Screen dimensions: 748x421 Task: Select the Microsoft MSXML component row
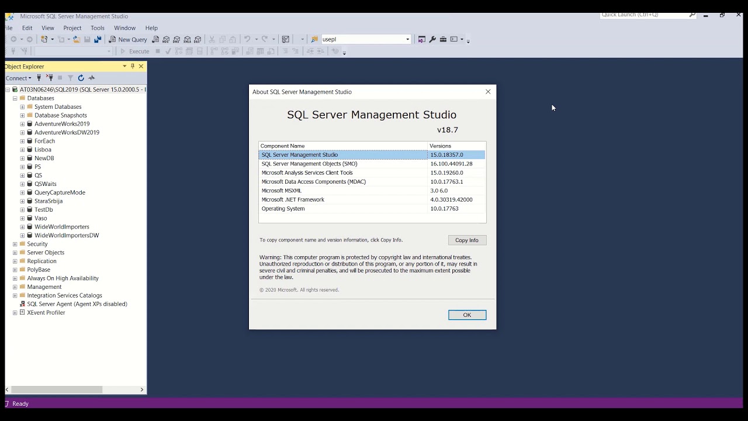[372, 191]
